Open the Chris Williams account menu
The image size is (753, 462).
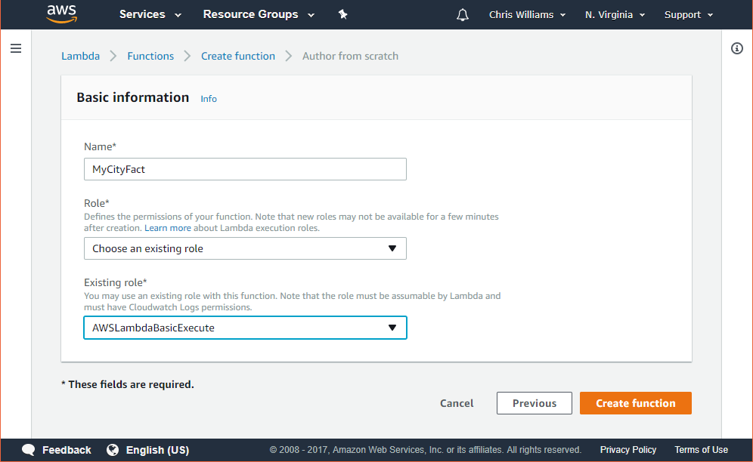coord(527,15)
